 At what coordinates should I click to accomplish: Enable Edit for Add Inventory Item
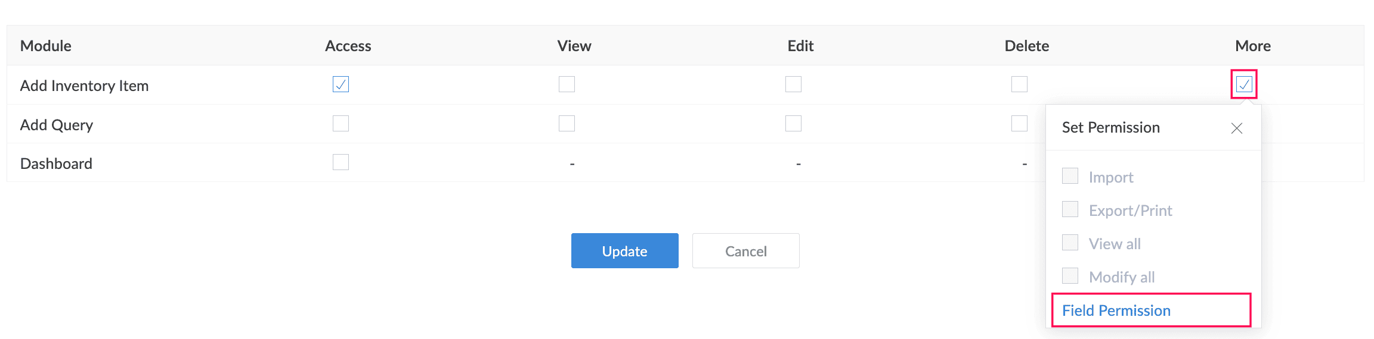coord(793,84)
